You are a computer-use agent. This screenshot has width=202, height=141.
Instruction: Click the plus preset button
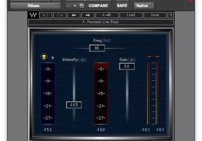pos(75,6)
